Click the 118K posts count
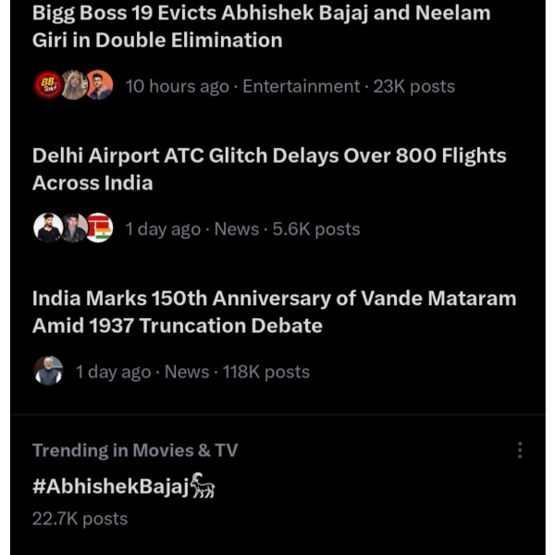555x555 pixels. click(x=266, y=372)
